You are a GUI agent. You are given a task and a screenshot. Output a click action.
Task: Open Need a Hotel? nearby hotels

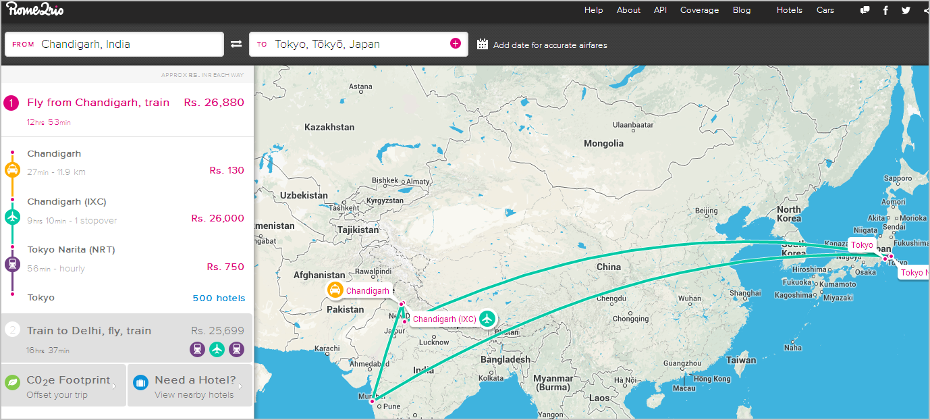tap(190, 386)
